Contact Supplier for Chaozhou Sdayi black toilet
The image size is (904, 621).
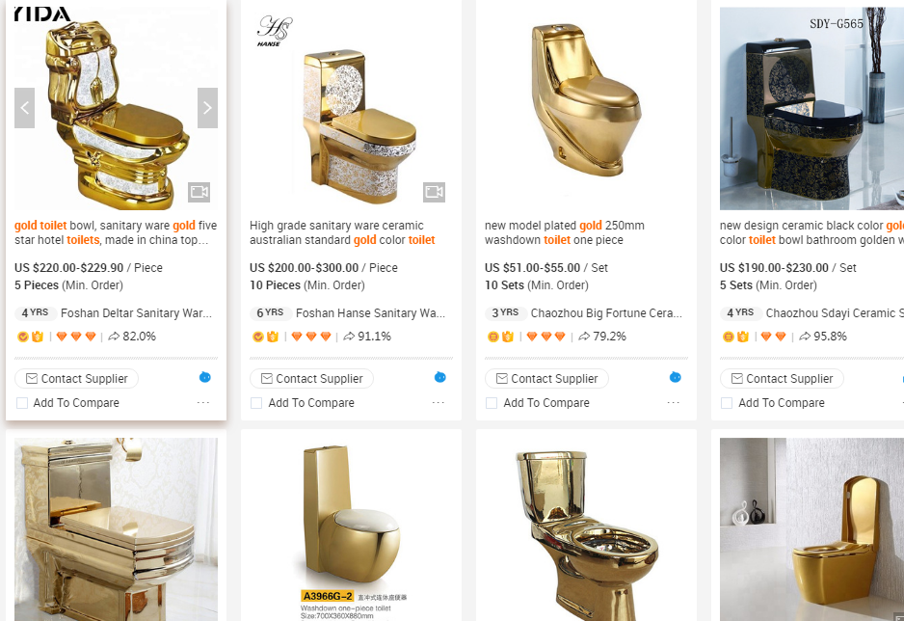[x=782, y=379]
